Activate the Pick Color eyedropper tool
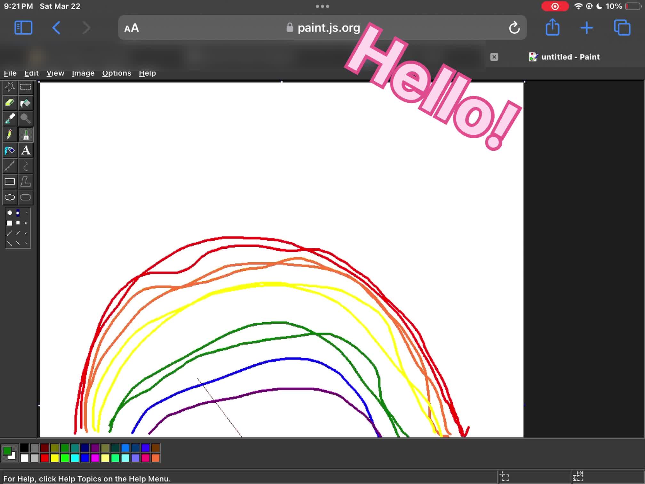645x484 pixels. tap(10, 118)
